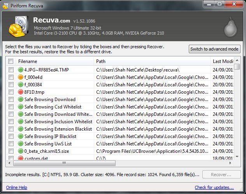Click the green icon beside Safe Browsing IP Blacklist
Viewport: 246px width, 194px height.
click(21, 136)
